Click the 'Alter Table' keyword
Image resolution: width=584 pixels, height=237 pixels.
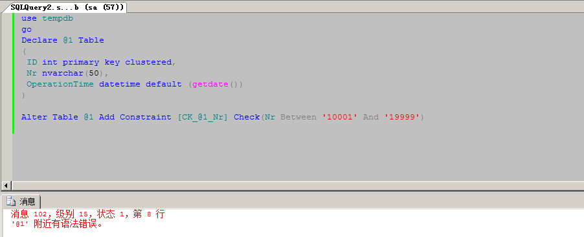(50, 117)
